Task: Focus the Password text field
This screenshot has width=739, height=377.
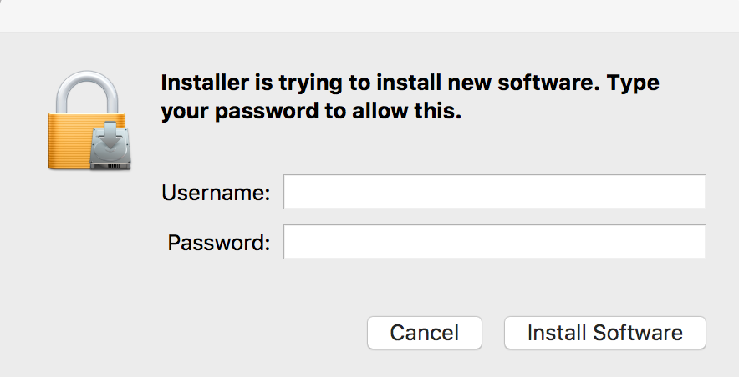Action: (494, 242)
